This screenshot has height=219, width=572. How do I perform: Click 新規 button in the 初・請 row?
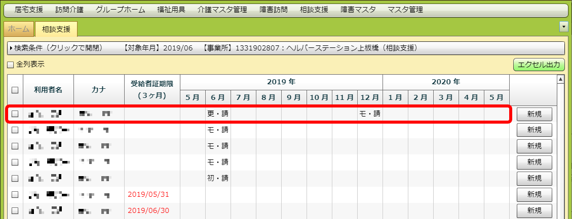(x=534, y=178)
